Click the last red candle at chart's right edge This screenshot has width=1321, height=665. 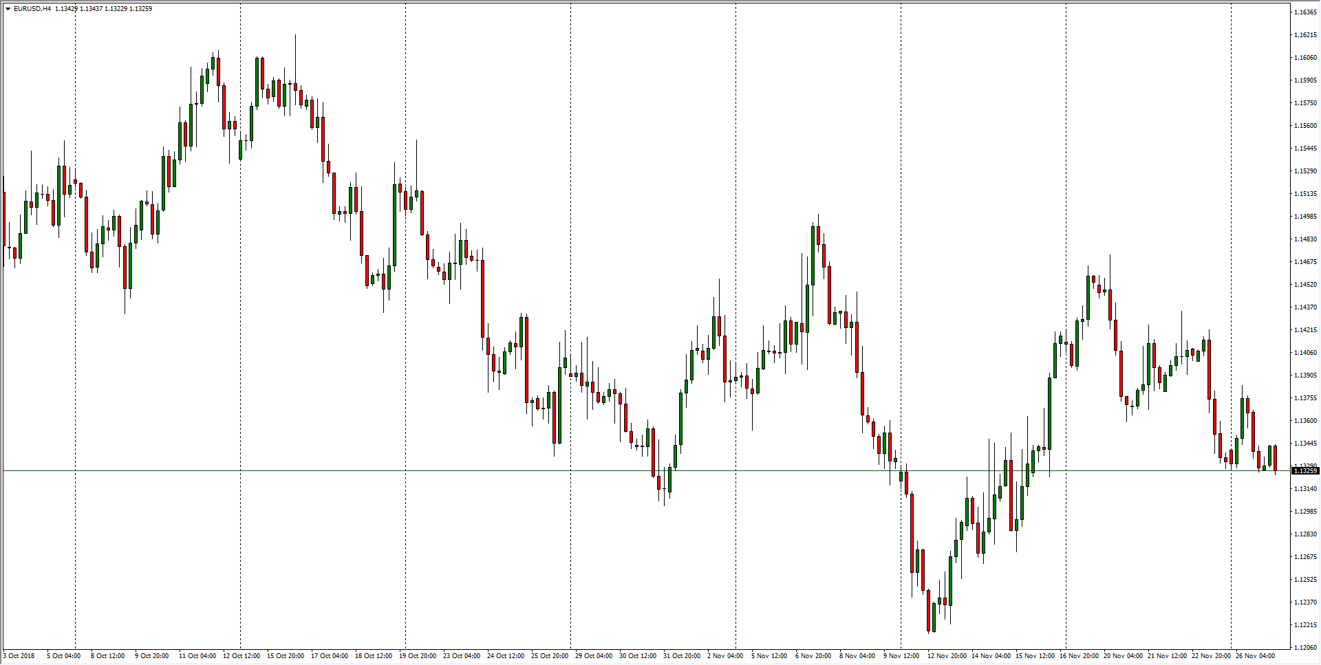(x=1276, y=458)
